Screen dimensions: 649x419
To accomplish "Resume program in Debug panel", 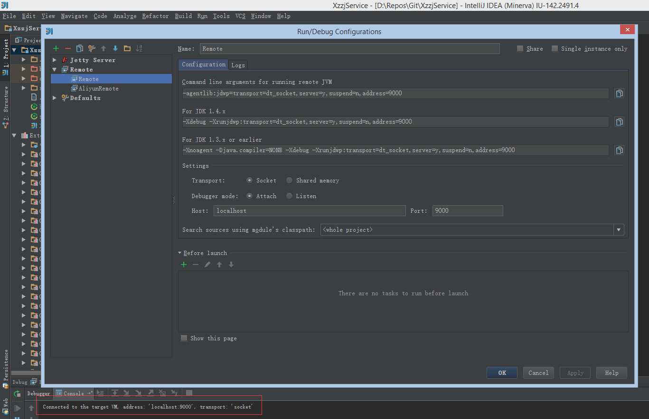I will [x=17, y=408].
